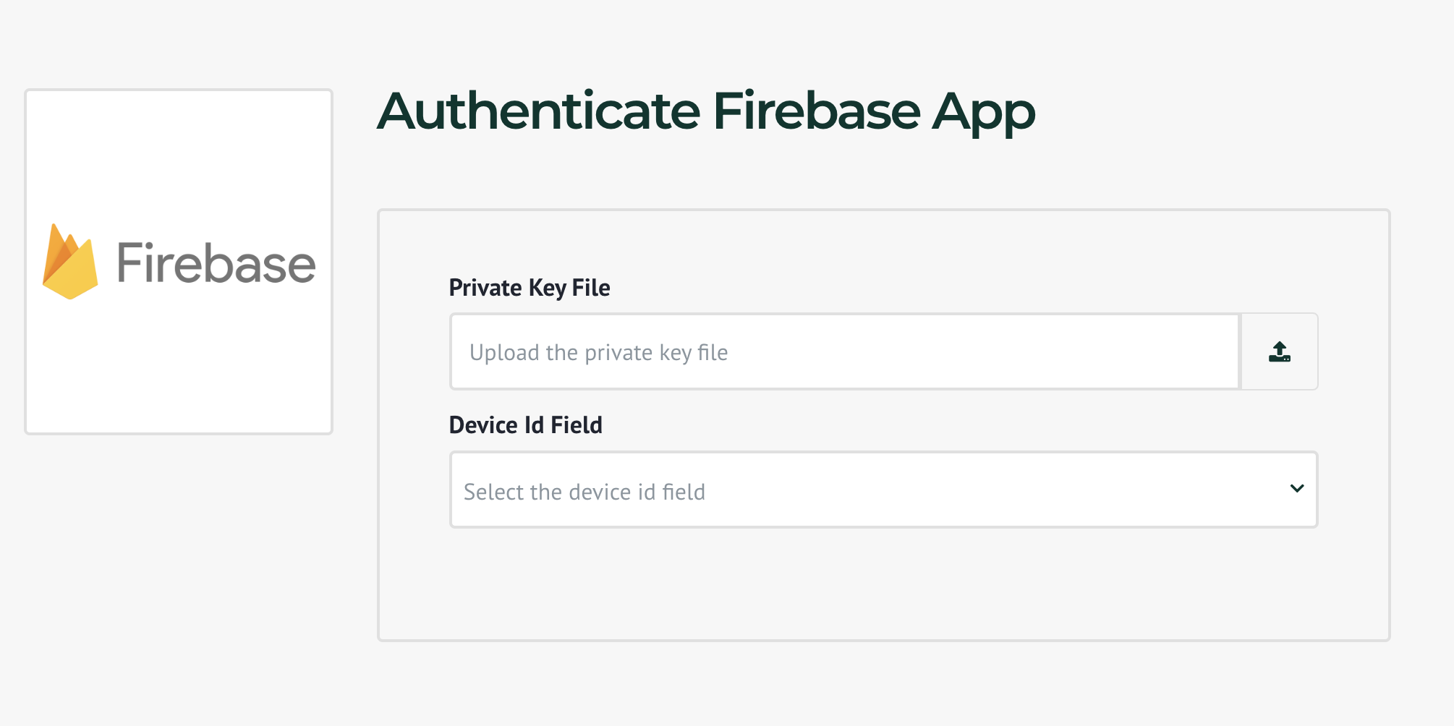Click empty form area below the device id dropdown

tap(883, 586)
